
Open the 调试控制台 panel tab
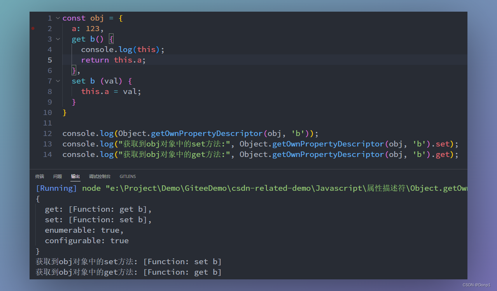tap(100, 176)
